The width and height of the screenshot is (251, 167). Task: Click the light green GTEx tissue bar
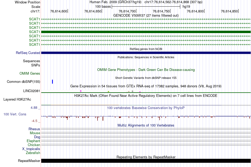pos(108,92)
